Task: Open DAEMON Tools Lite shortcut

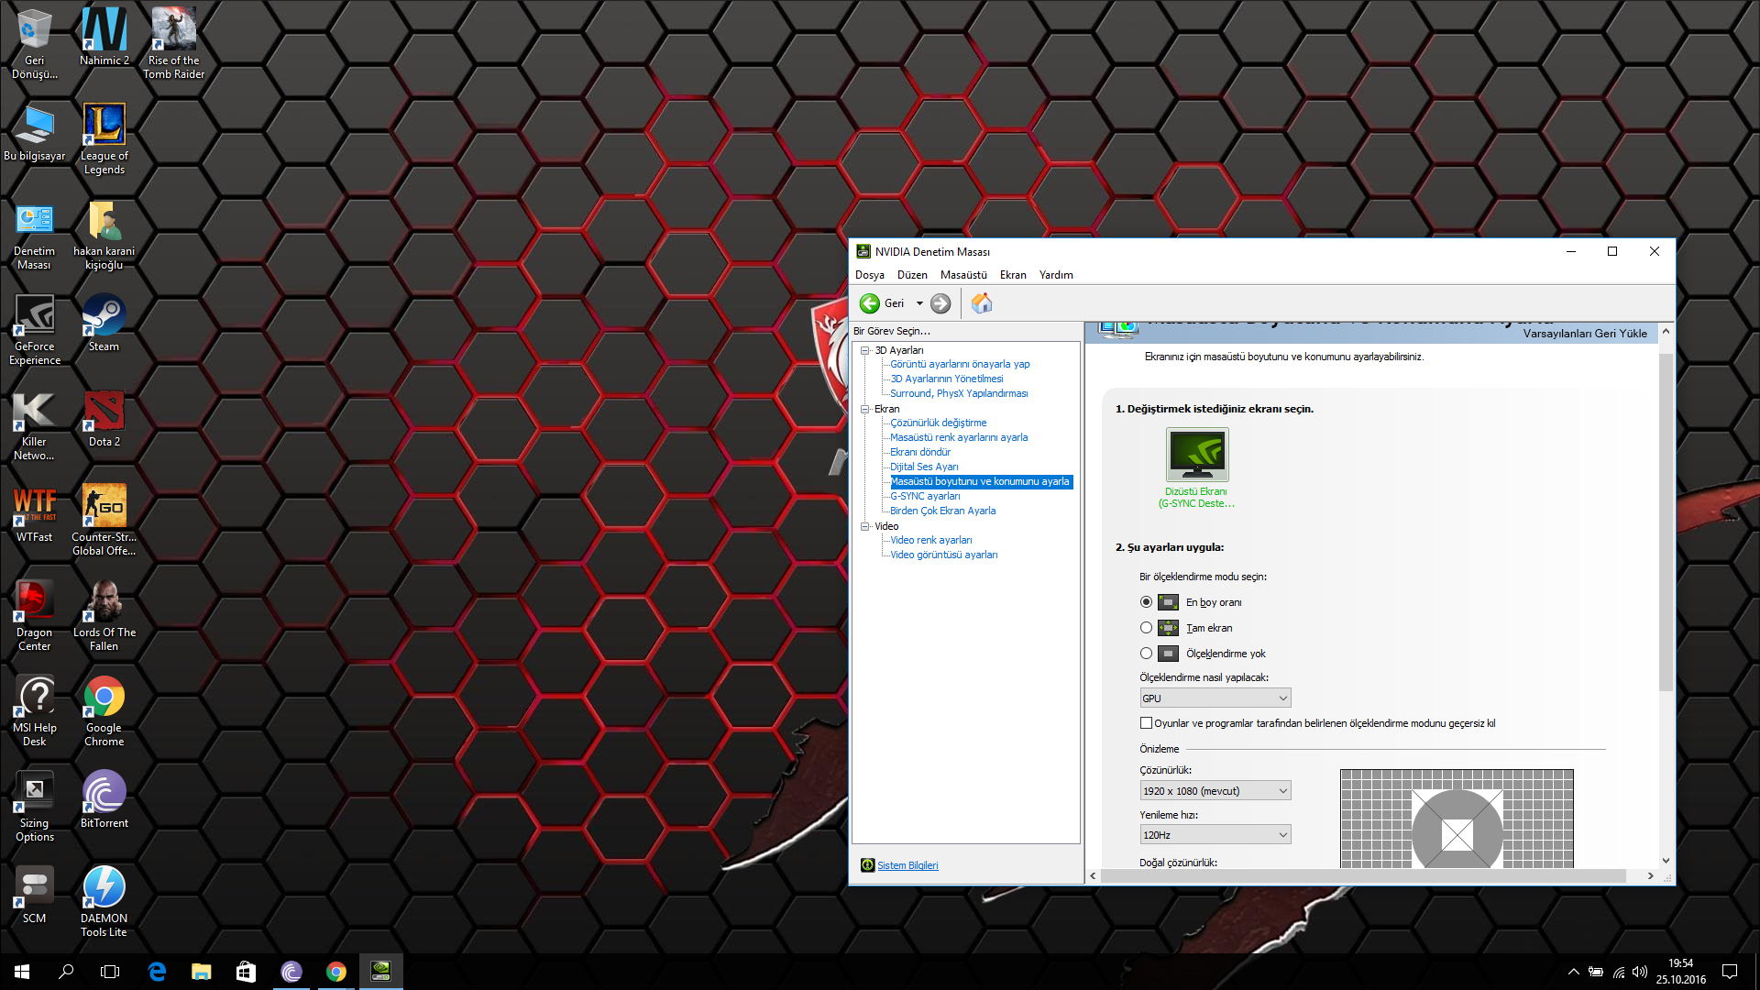Action: [x=104, y=902]
